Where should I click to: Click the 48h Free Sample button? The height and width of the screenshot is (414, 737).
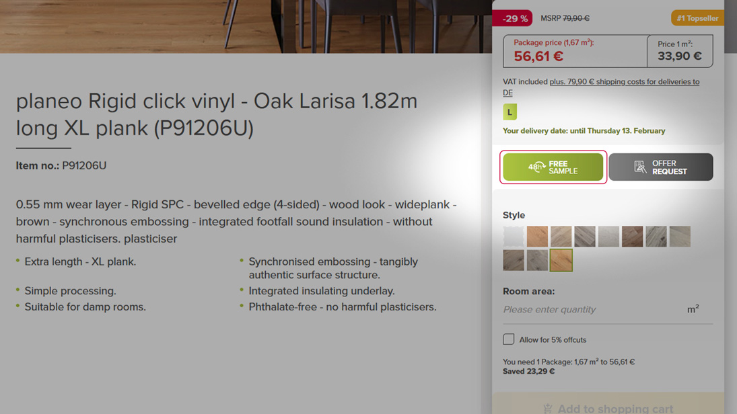[553, 167]
